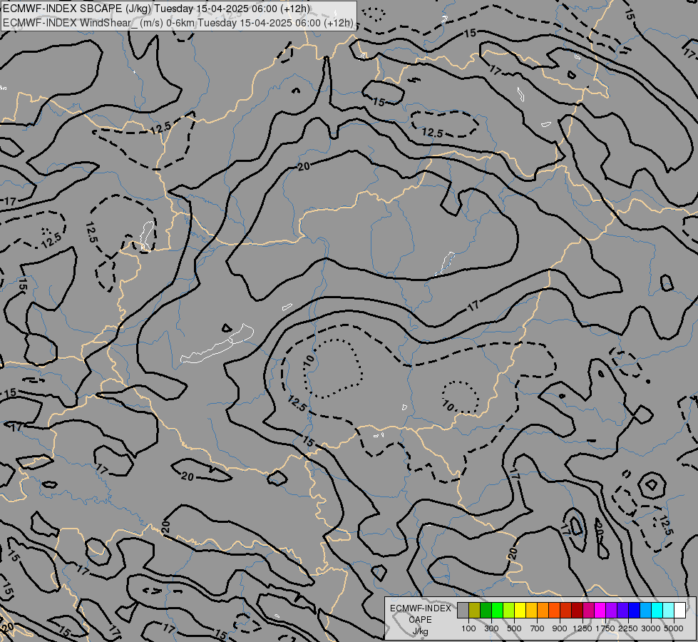698x642 pixels.
Task: Click the 1250 value on the legend
Action: pyautogui.click(x=582, y=628)
